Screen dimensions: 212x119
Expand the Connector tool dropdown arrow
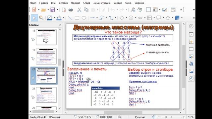[x=116, y=18]
